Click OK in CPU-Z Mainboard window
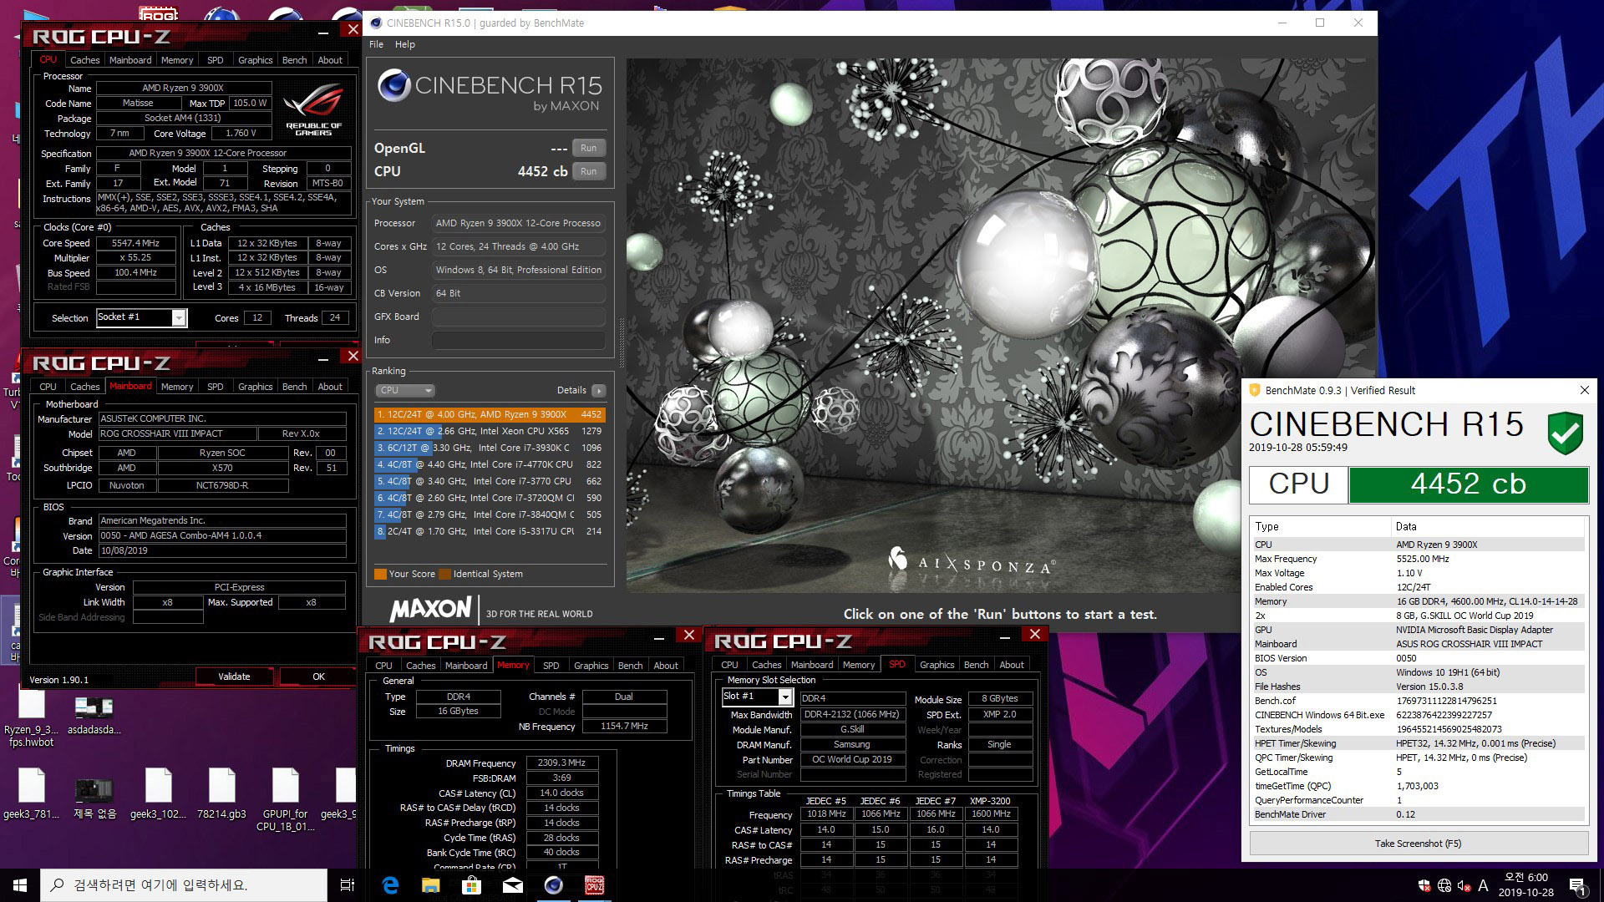 (x=318, y=676)
